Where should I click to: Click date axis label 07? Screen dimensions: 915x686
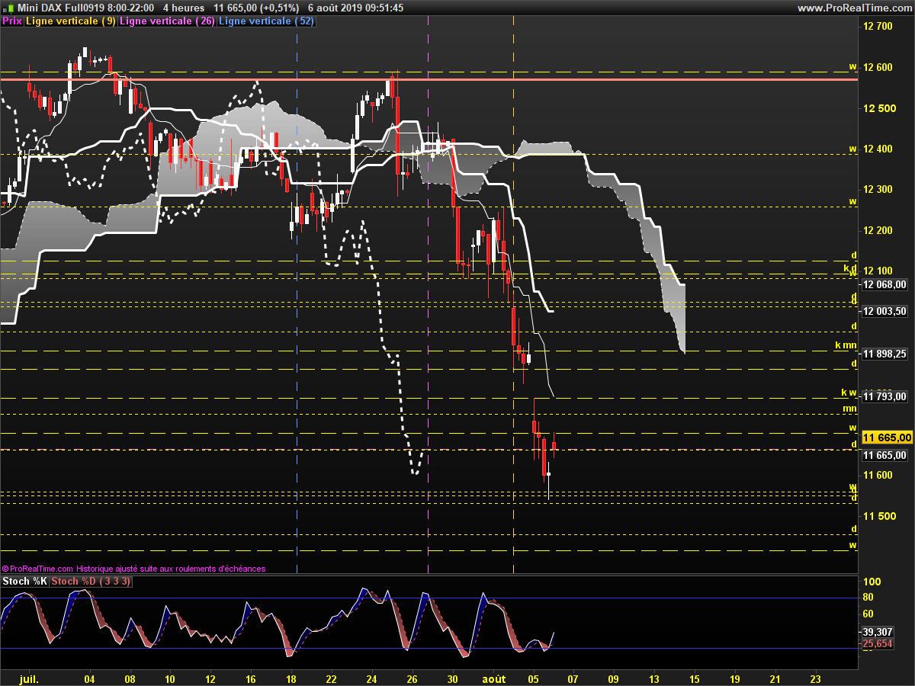573,678
